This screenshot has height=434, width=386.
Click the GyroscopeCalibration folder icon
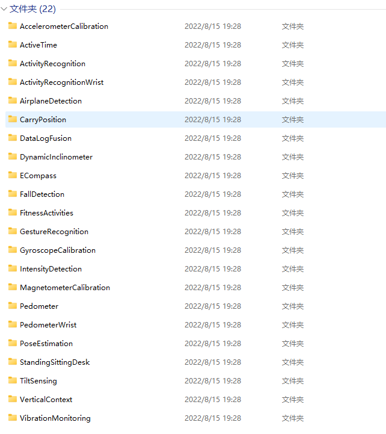[13, 250]
